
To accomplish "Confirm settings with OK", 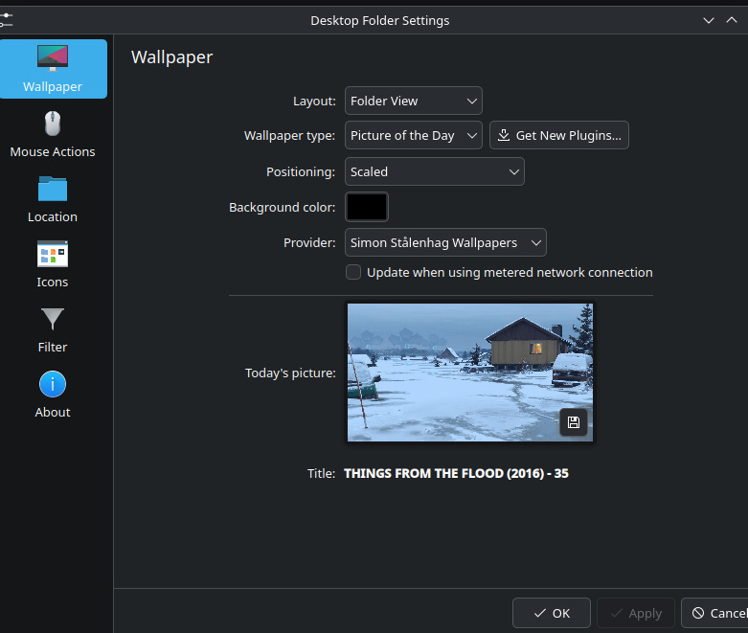I will [x=551, y=613].
